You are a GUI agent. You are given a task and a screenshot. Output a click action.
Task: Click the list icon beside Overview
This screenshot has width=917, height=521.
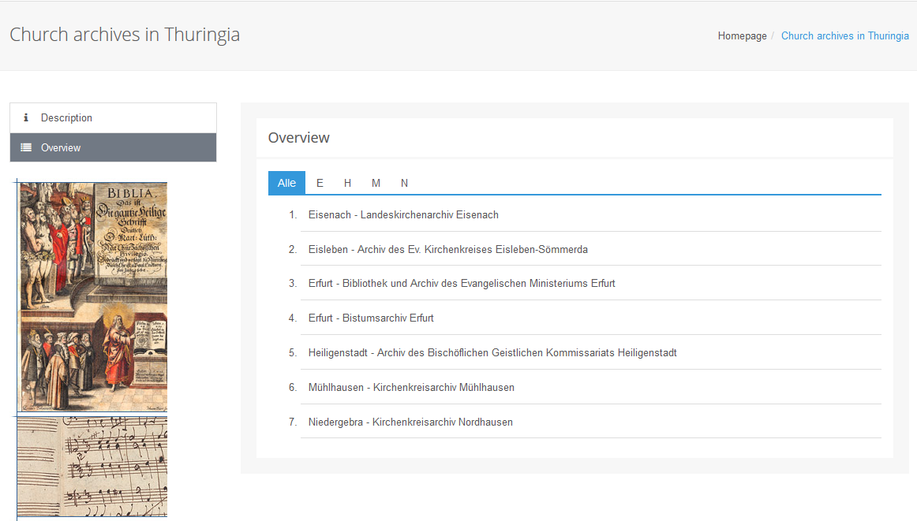tap(26, 147)
